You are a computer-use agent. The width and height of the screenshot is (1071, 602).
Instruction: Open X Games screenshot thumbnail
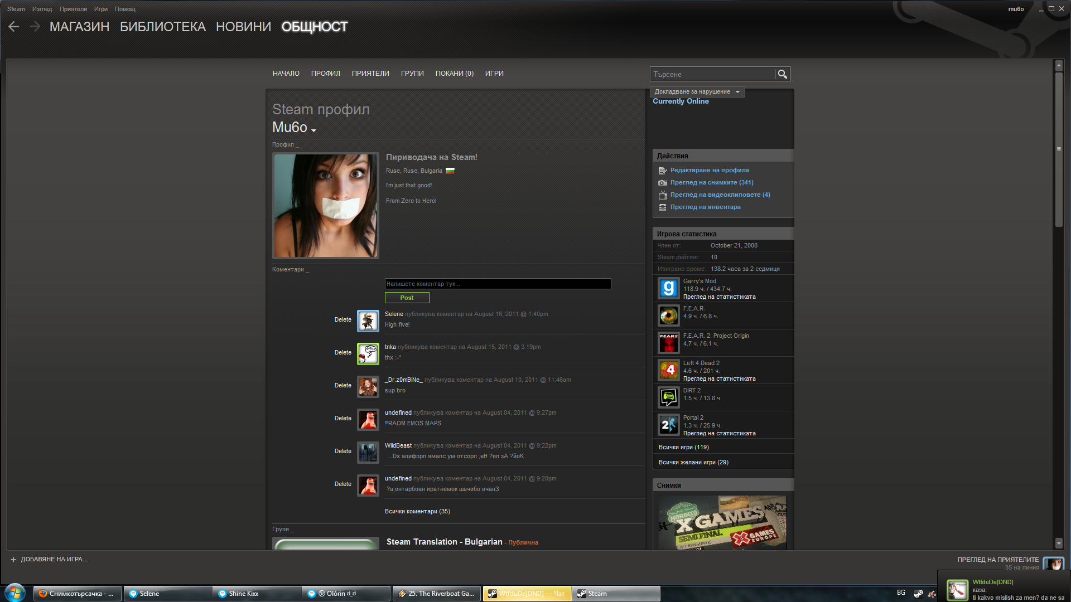coord(722,523)
